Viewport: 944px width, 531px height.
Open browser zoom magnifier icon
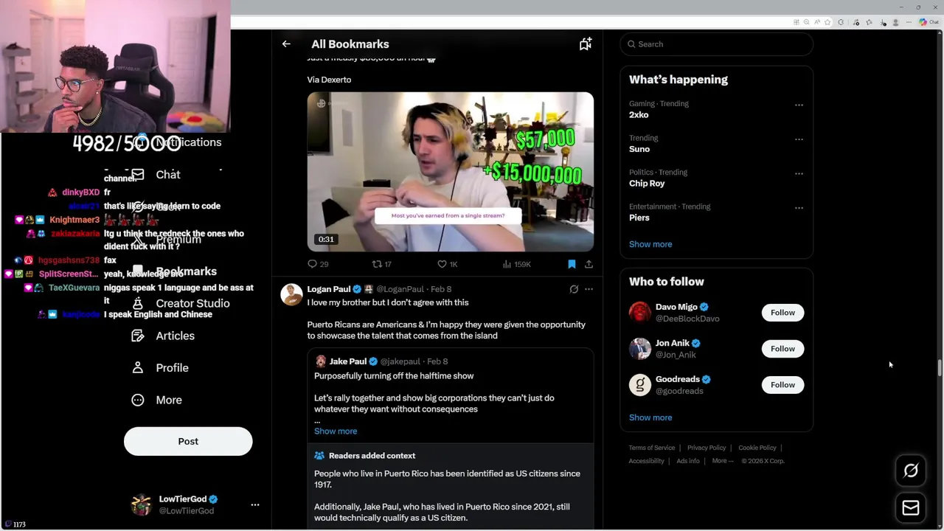pos(806,22)
